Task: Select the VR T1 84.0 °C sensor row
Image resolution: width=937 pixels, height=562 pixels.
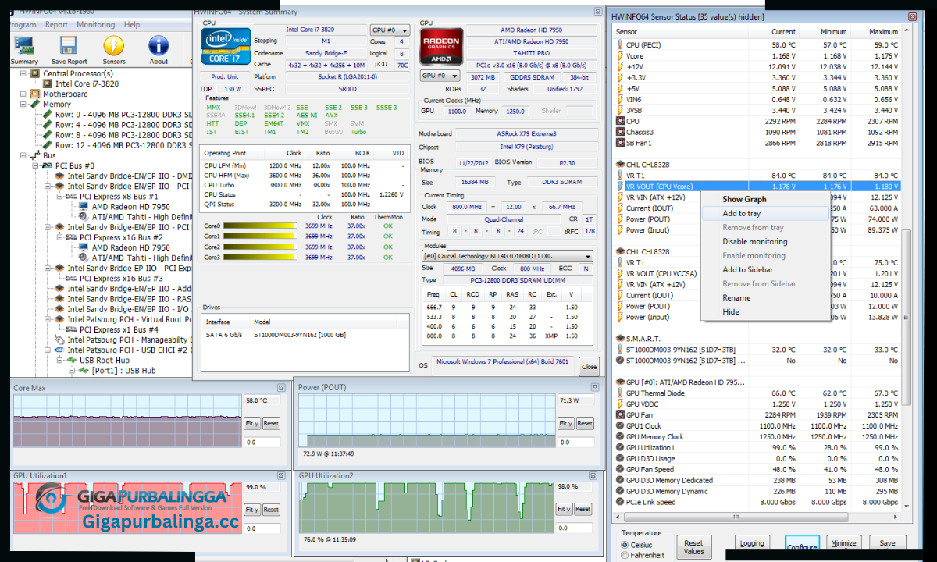Action: [x=757, y=176]
